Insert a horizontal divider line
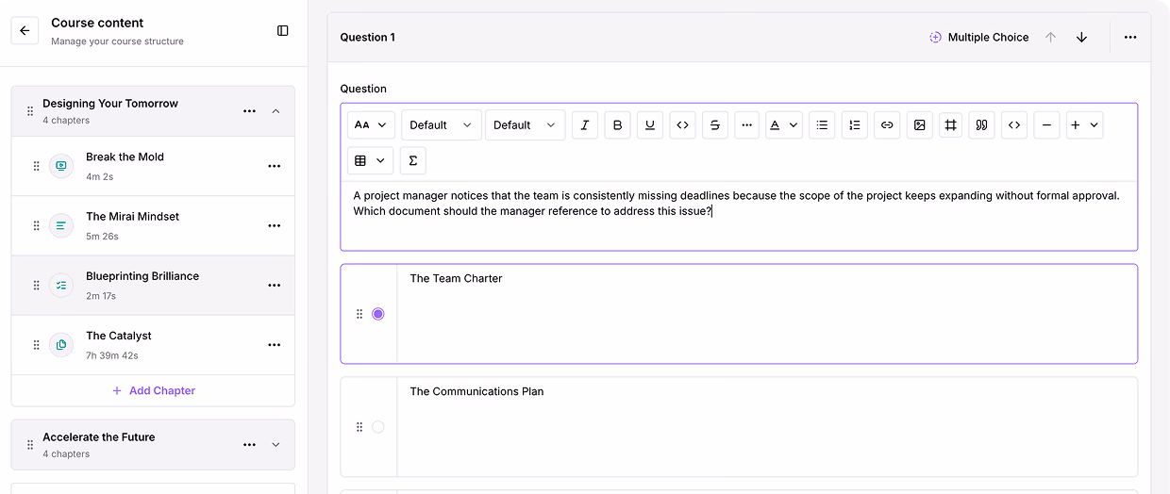Screen dimensions: 1170x494 (1046, 124)
